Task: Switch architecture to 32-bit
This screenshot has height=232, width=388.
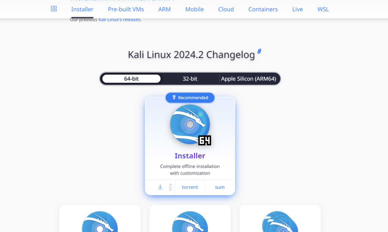Action: pyautogui.click(x=190, y=79)
